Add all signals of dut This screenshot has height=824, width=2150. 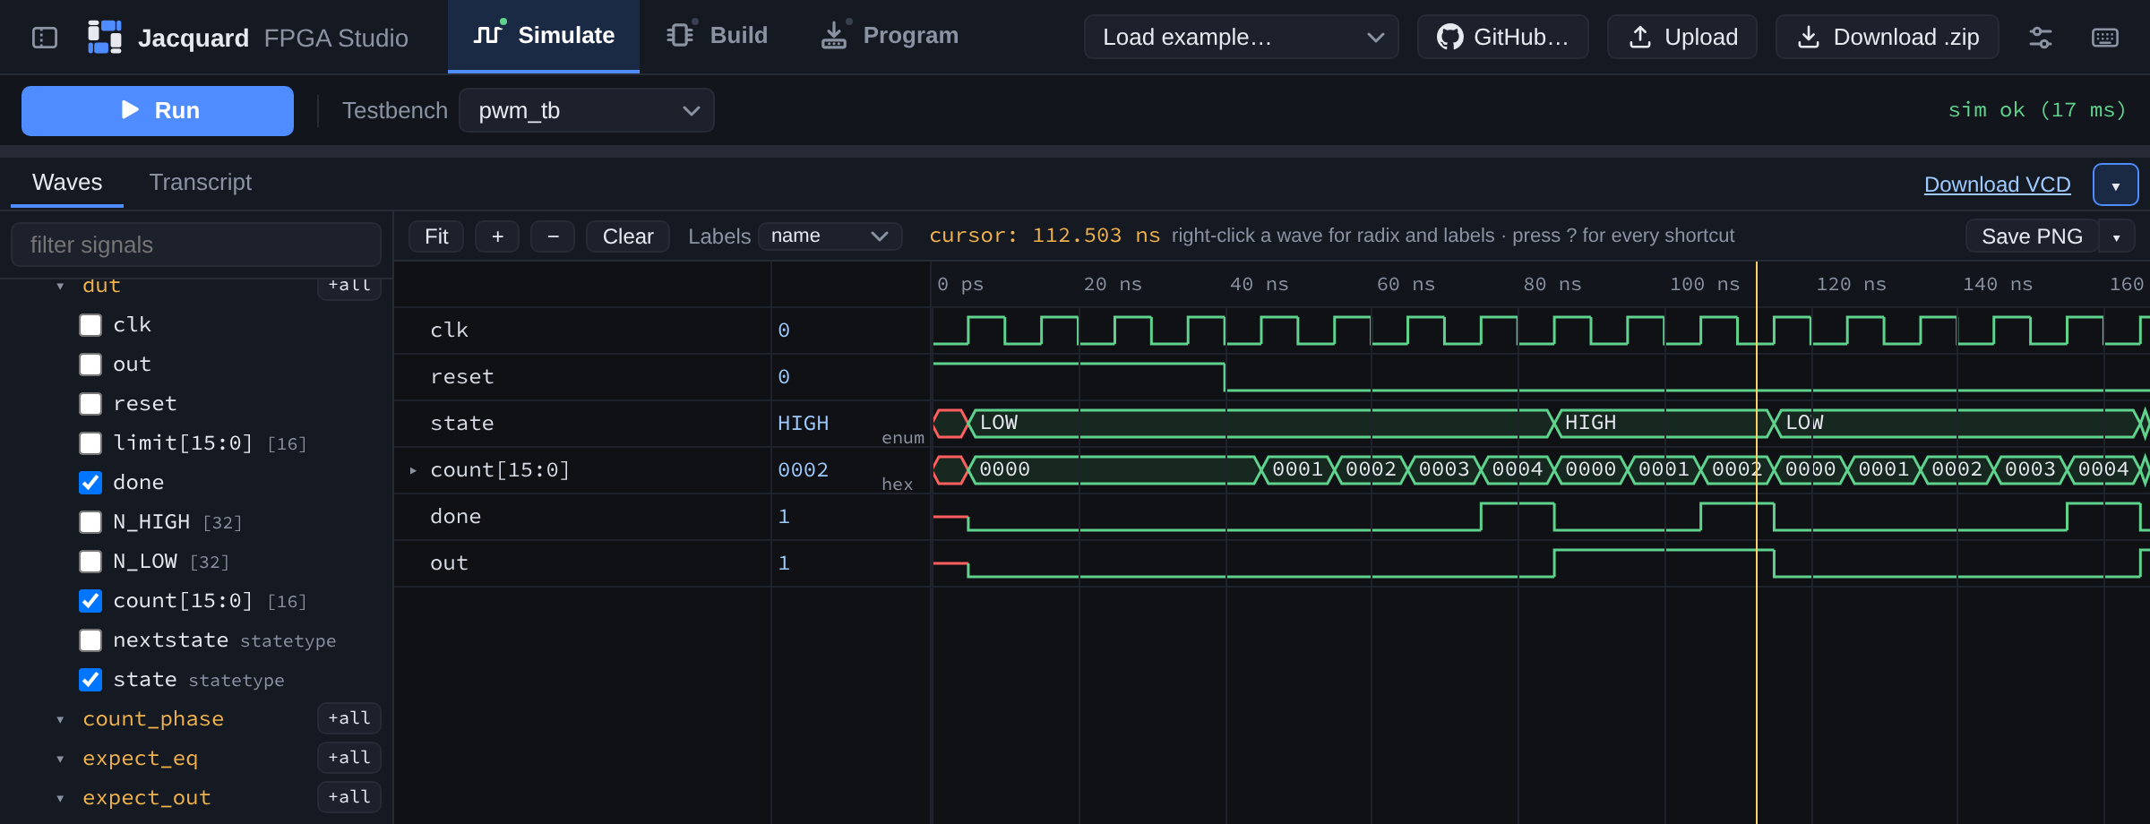pos(349,287)
